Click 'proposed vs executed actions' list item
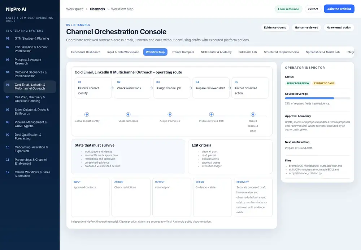The height and width of the screenshot is (250, 361). click(x=102, y=166)
